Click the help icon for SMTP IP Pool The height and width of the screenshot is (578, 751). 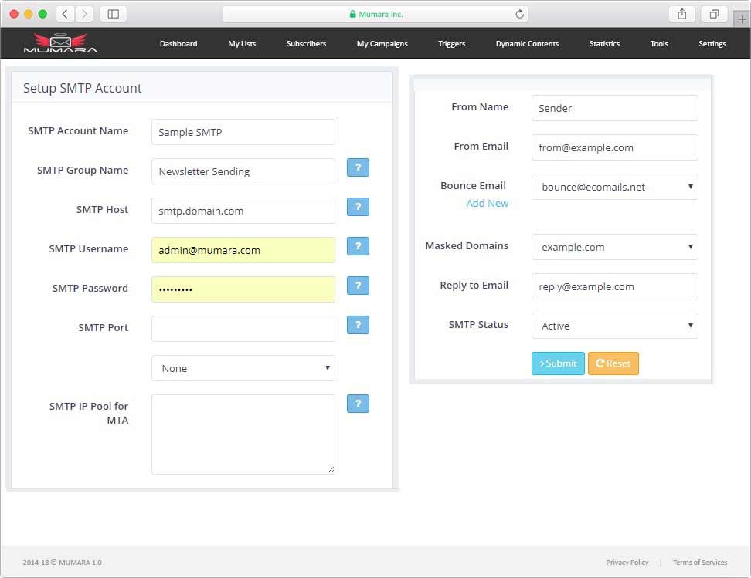click(x=358, y=404)
